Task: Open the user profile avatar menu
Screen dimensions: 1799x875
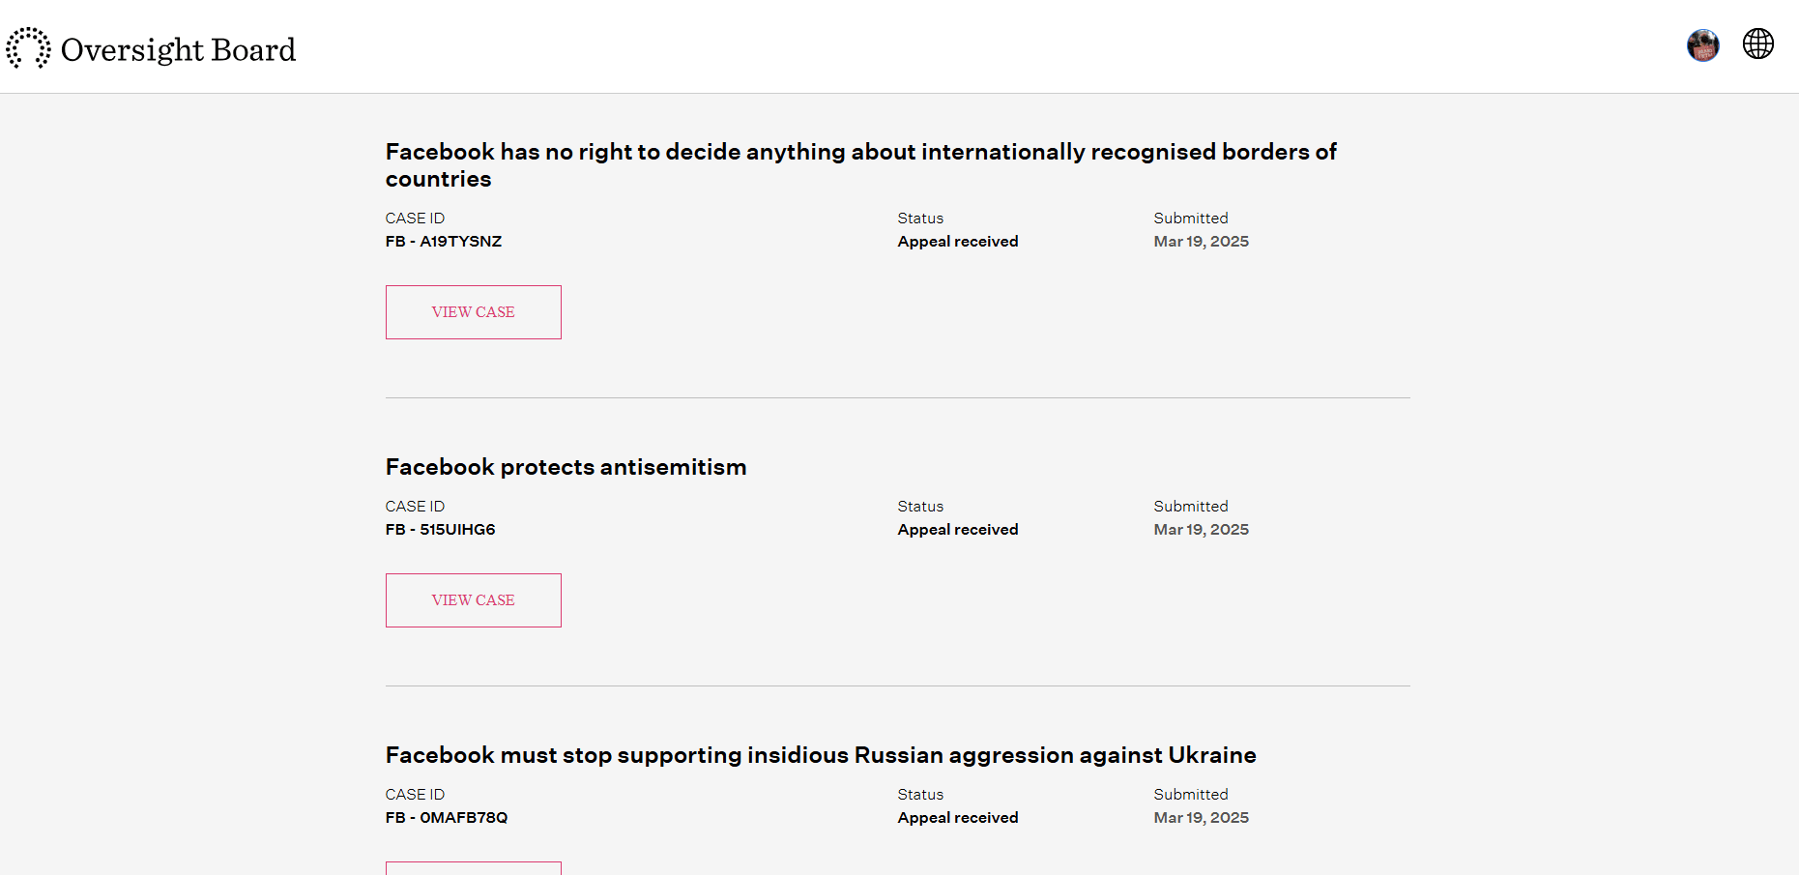Action: point(1702,44)
